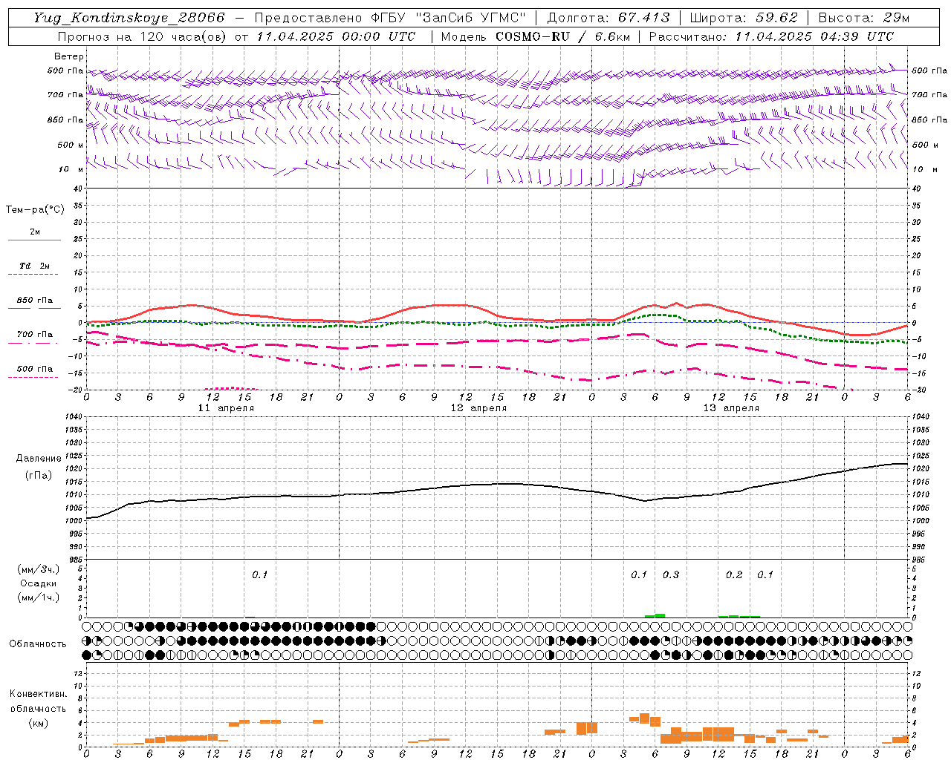This screenshot has height=760, width=951.
Task: Click the Давление pressure label
Action: [39, 459]
